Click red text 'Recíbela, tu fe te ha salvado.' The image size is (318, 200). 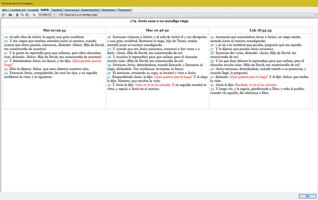[x=256, y=85]
